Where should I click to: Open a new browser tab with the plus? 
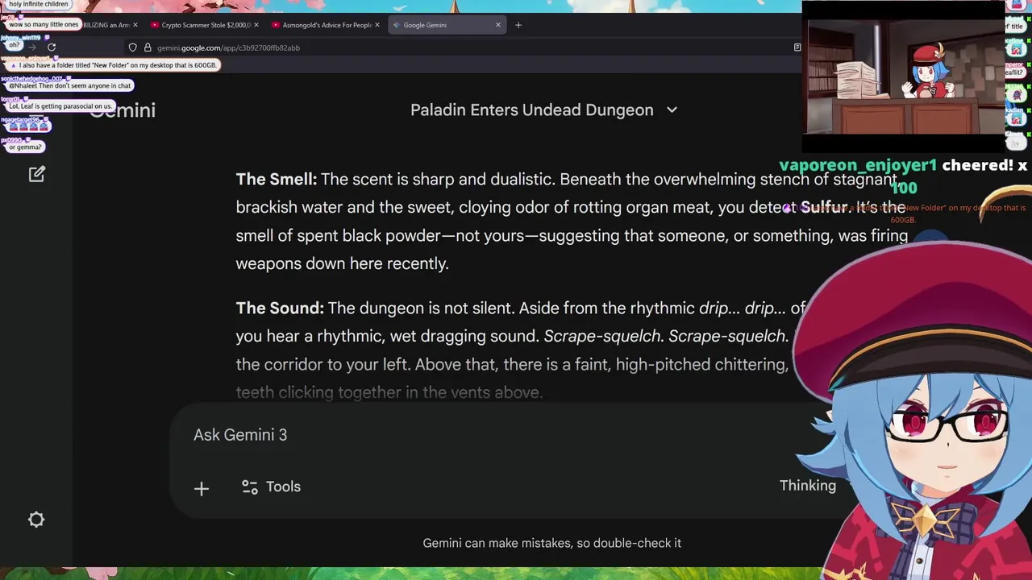pyautogui.click(x=518, y=25)
